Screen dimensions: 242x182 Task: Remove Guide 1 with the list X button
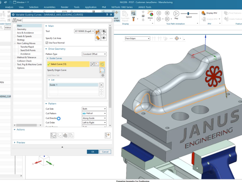coord(101,85)
